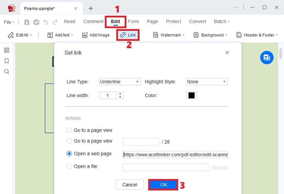
Task: Select Go to a page view radio with page field
Action: pos(69,141)
